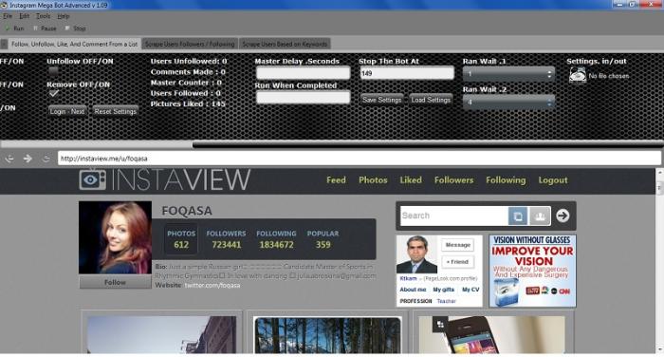The width and height of the screenshot is (664, 357).
Task: Click the search go arrow icon
Action: click(x=563, y=216)
